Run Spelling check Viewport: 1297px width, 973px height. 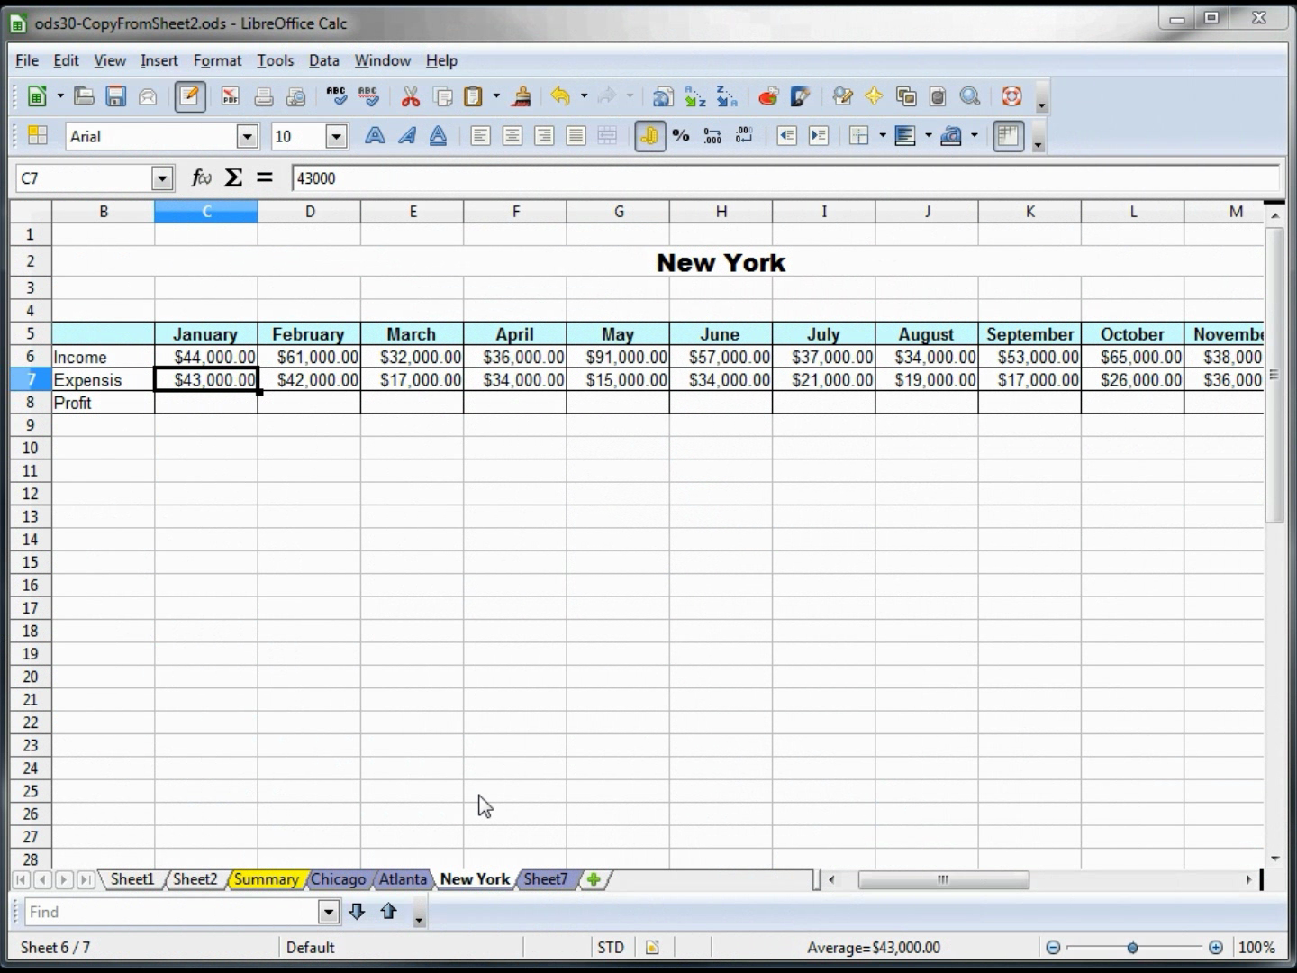click(336, 96)
